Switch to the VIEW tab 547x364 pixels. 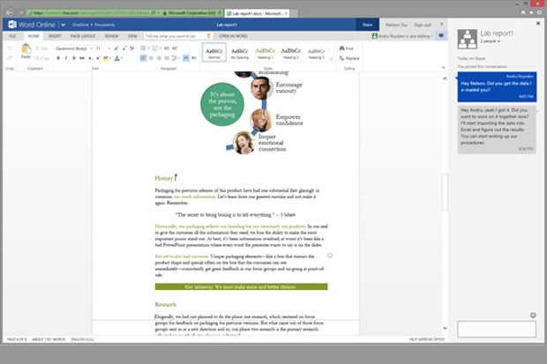(x=132, y=36)
